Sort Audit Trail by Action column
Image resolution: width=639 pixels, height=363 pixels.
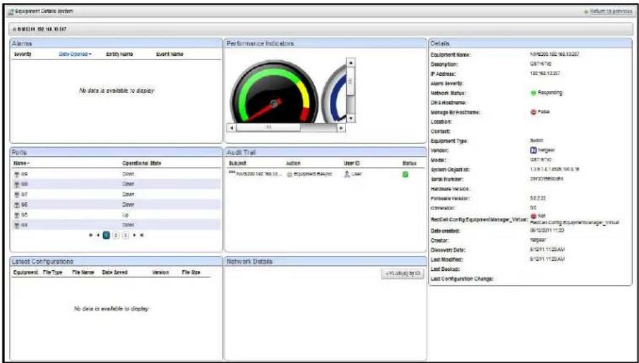coord(293,163)
